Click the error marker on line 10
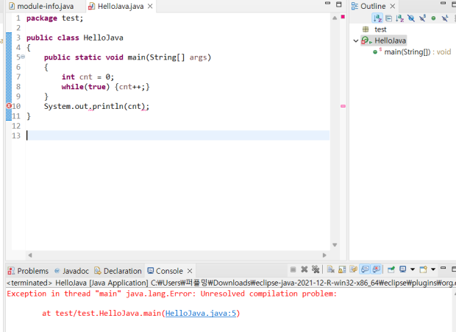This screenshot has width=456, height=332. (x=7, y=106)
